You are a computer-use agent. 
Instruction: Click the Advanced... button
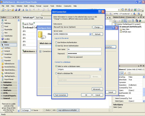click(x=97, y=89)
